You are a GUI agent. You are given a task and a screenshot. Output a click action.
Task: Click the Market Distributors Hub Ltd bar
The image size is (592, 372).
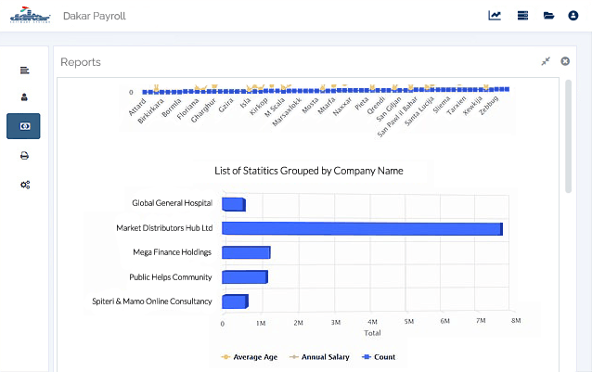[x=362, y=228]
